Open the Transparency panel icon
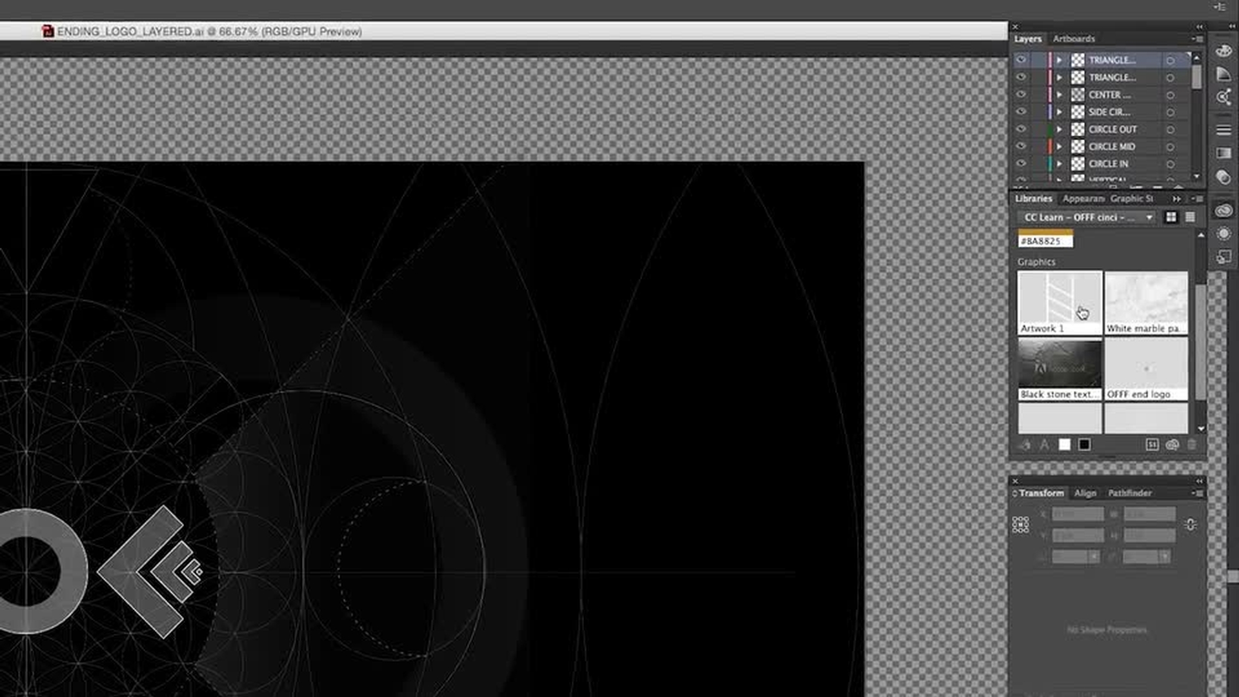1239x697 pixels. pos(1224,176)
